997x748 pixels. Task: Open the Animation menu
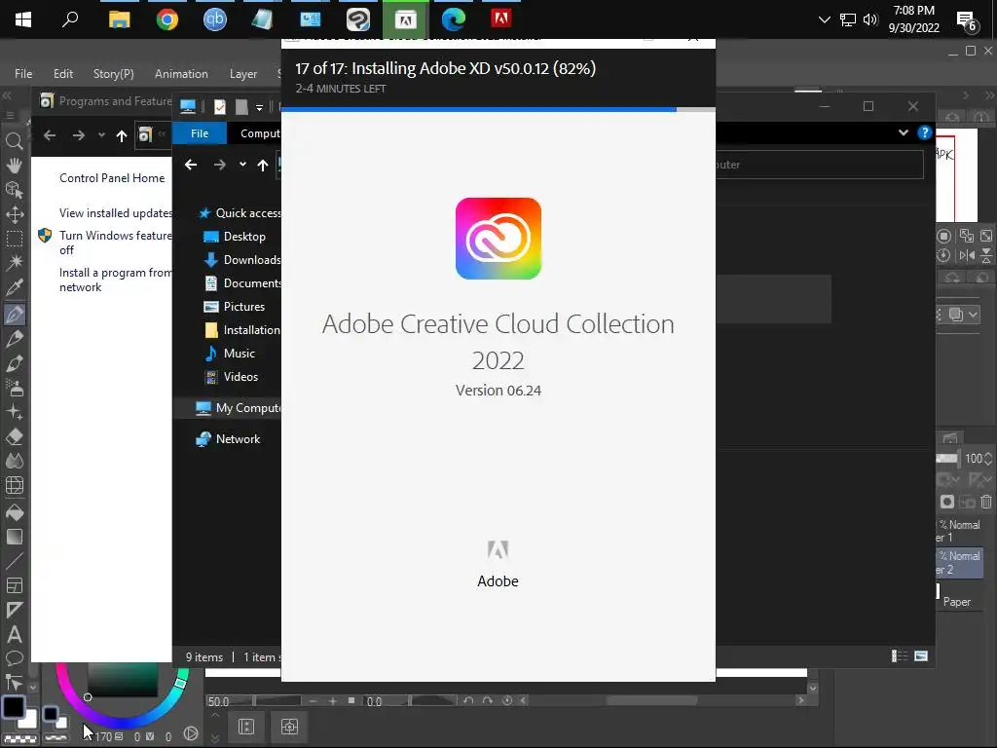click(181, 74)
